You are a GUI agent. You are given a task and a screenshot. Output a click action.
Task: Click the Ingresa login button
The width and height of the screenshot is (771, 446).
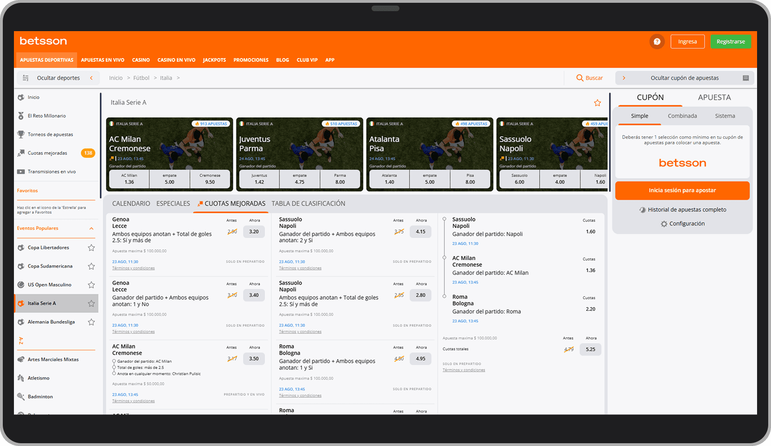point(687,41)
